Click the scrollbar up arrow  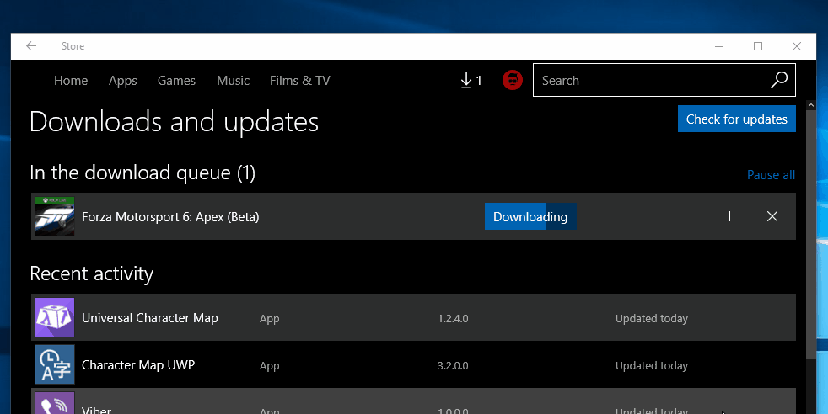click(x=811, y=105)
